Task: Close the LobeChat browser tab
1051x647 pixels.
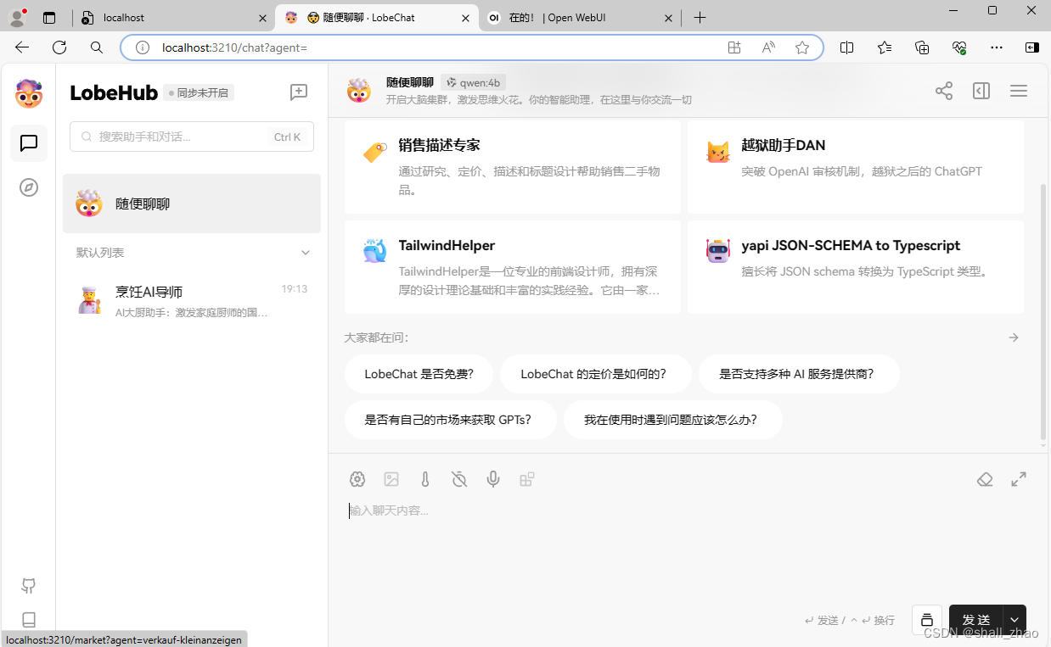Action: pos(465,18)
